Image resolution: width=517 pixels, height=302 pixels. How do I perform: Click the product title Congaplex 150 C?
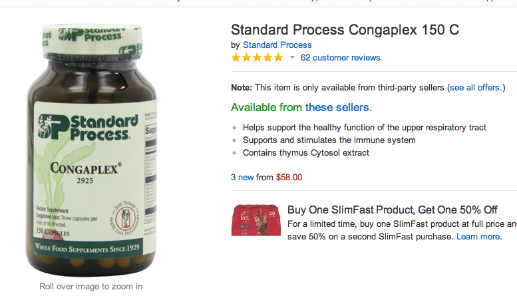pyautogui.click(x=345, y=30)
